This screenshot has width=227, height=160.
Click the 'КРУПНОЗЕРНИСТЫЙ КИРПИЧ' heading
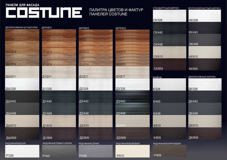tap(204, 8)
